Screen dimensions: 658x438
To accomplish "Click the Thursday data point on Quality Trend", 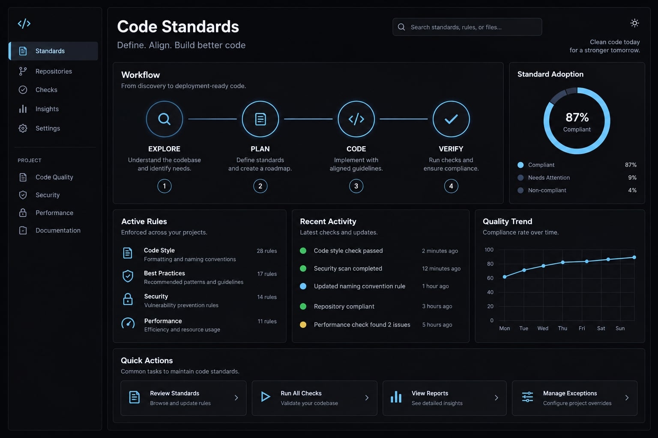I will point(563,262).
